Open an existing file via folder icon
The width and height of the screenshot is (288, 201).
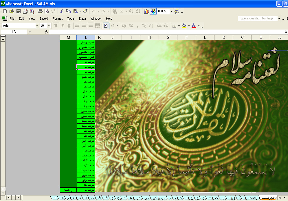click(x=12, y=11)
